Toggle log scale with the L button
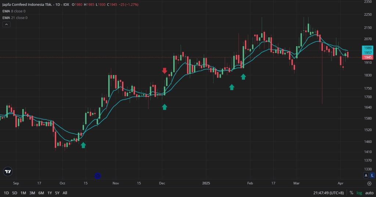 tap(372, 175)
